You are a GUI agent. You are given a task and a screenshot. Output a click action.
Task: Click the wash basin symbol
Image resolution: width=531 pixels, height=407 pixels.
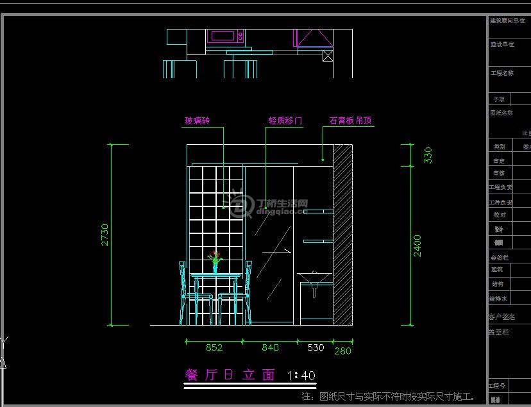coord(314,279)
